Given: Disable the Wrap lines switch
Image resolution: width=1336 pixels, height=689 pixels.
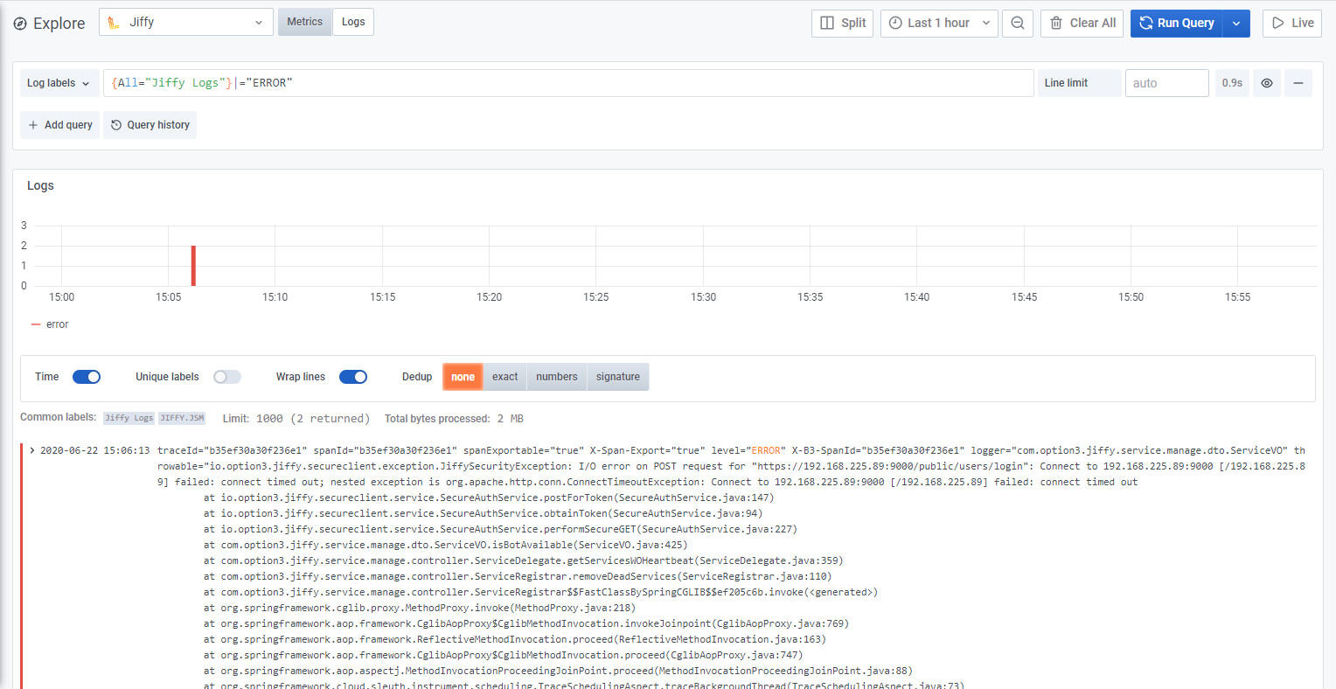Looking at the screenshot, I should [x=352, y=377].
